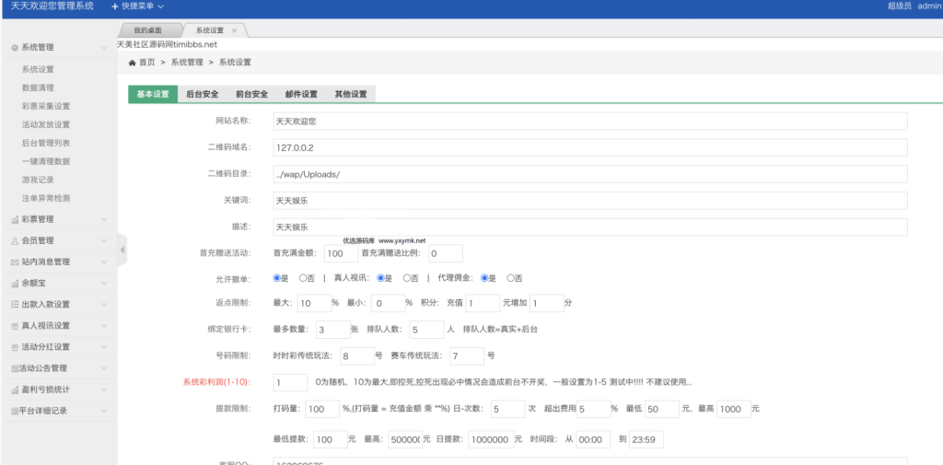Click the 二维码目录 input field
The height and width of the screenshot is (465, 943).
click(x=590, y=174)
